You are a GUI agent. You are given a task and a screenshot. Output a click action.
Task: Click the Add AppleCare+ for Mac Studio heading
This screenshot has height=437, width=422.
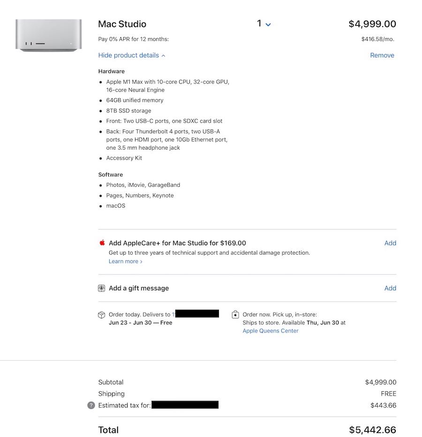point(177,243)
